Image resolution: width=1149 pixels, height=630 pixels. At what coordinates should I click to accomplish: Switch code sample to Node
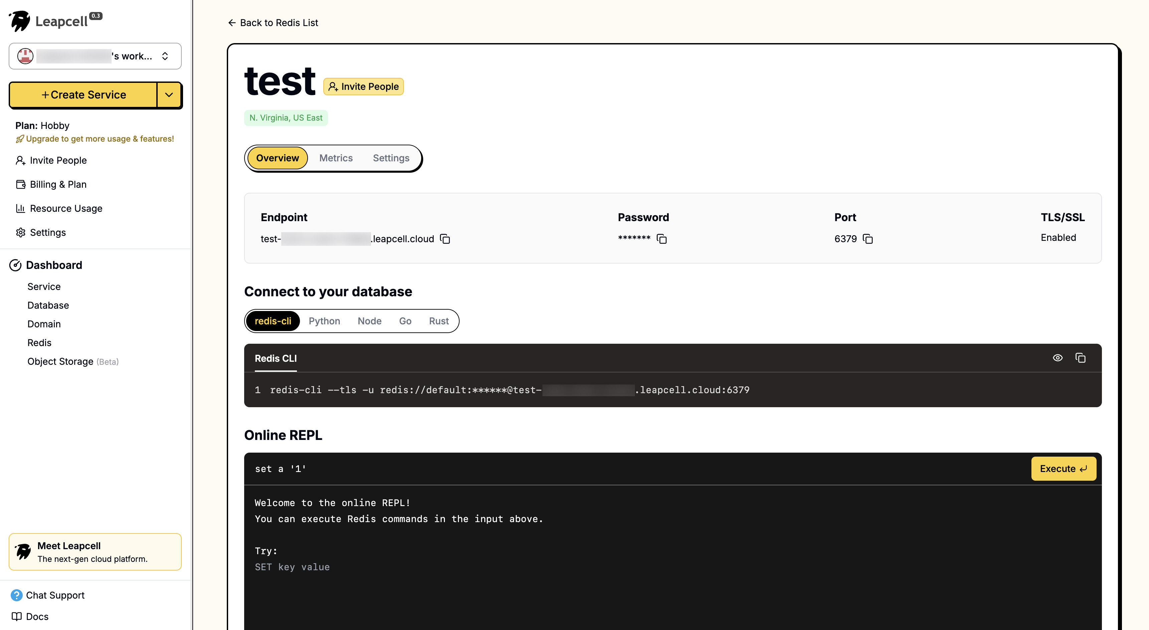pyautogui.click(x=369, y=321)
